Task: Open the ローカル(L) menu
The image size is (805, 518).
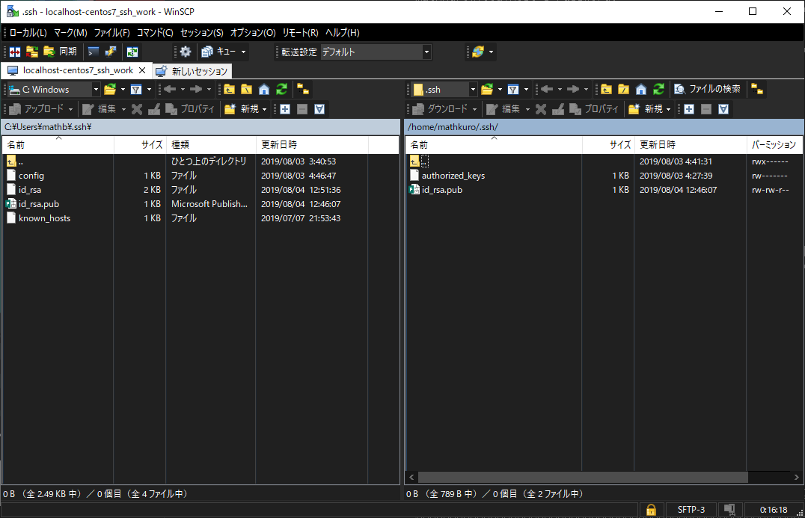Action: pyautogui.click(x=28, y=33)
